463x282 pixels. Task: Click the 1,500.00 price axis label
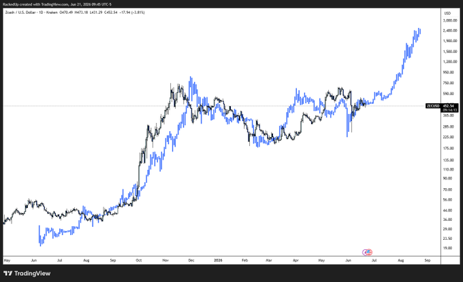click(450, 52)
